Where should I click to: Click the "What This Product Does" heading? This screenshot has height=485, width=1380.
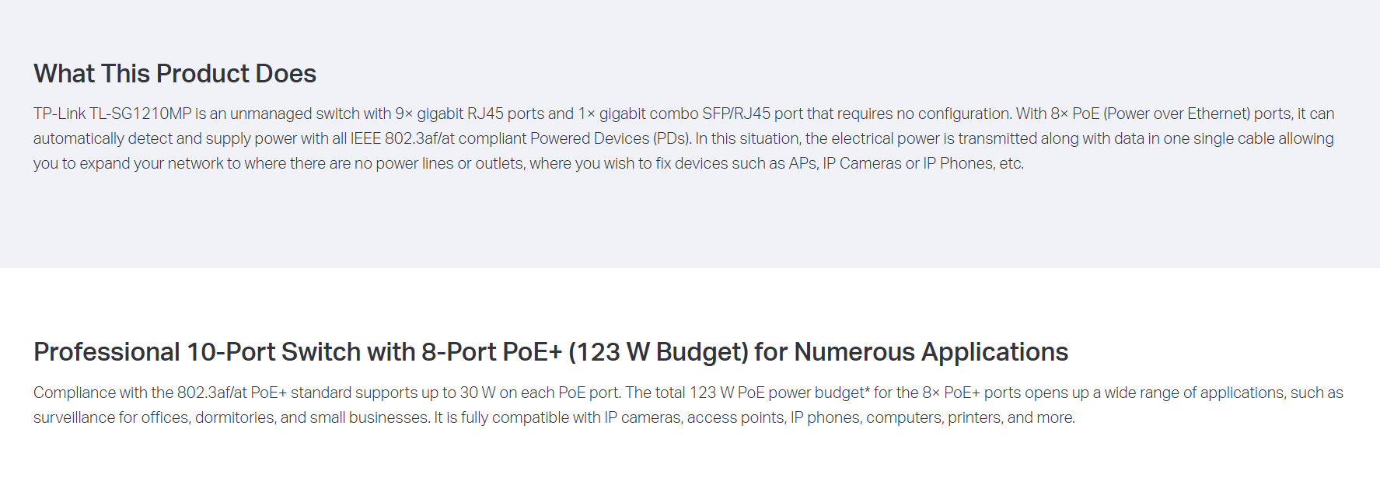pos(175,74)
